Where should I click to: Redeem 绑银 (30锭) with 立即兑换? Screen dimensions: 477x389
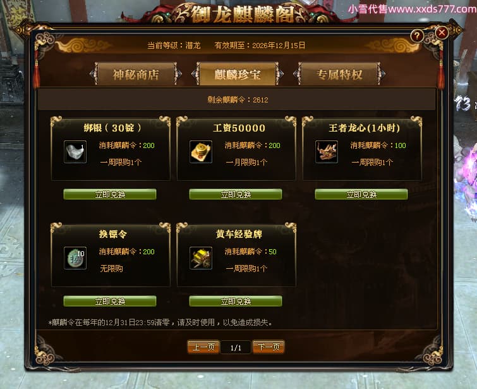tap(110, 194)
